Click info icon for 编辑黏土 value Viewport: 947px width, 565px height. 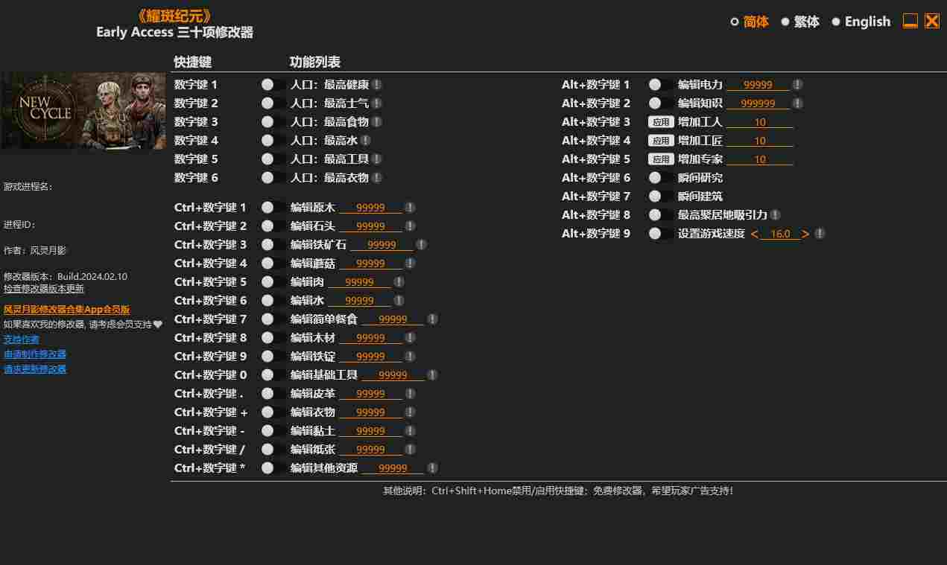[410, 431]
